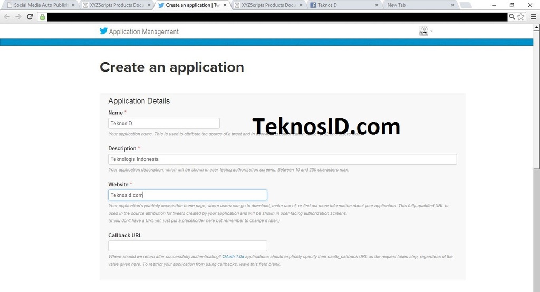Click the Name field containing TeknosID

(164, 123)
